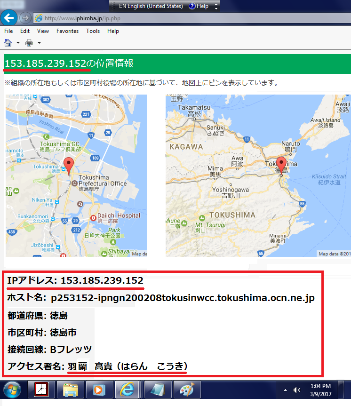The image size is (351, 406).
Task: Open Paint from the taskbar
Action: (187, 389)
